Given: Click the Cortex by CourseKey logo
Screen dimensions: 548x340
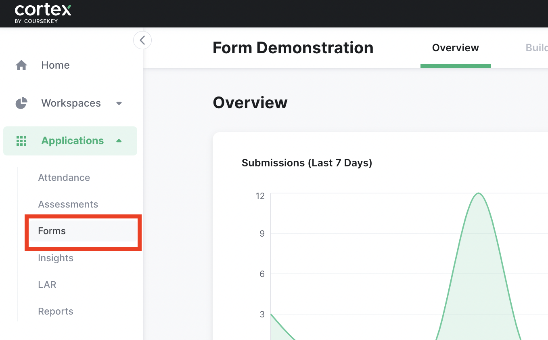Looking at the screenshot, I should coord(43,14).
